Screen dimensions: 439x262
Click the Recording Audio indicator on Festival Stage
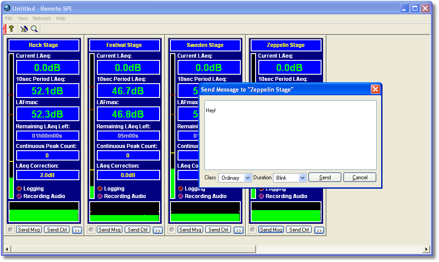[x=100, y=196]
